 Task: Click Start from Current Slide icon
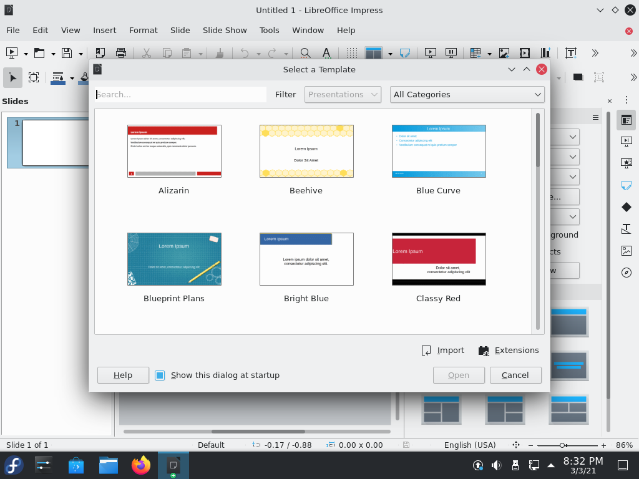451,53
